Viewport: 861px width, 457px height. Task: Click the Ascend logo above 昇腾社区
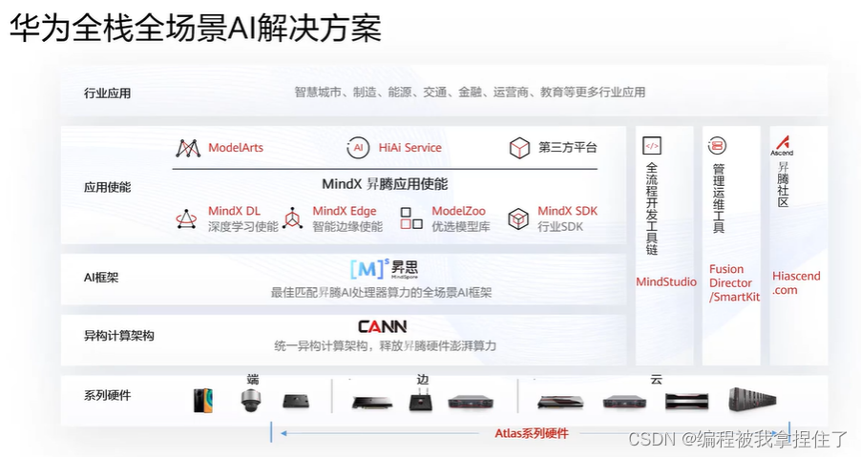(x=782, y=146)
